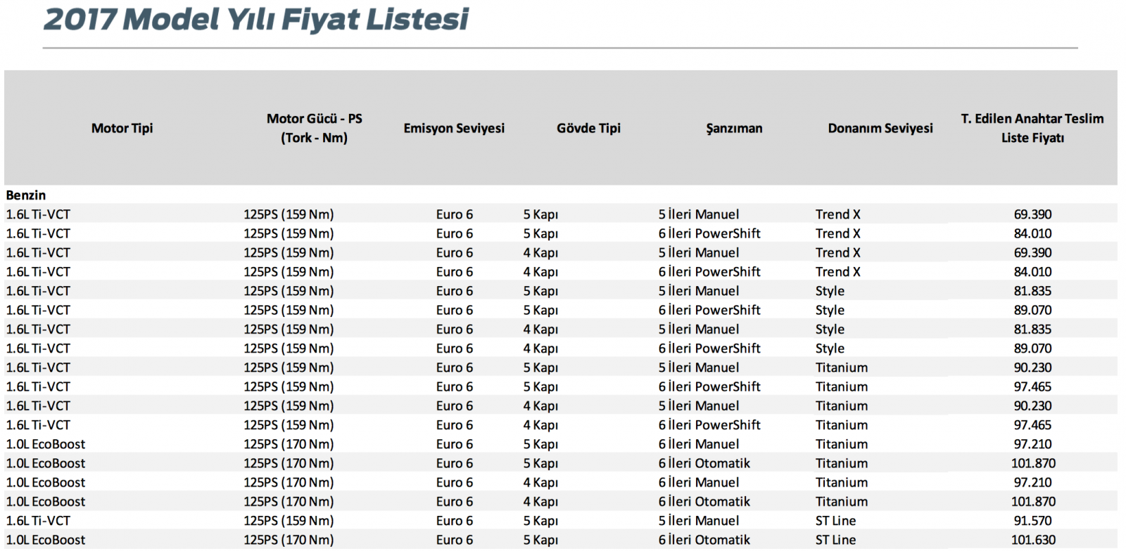Select the 'Emisyon Seviyesi' column header
This screenshot has width=1126, height=551.
click(x=454, y=128)
